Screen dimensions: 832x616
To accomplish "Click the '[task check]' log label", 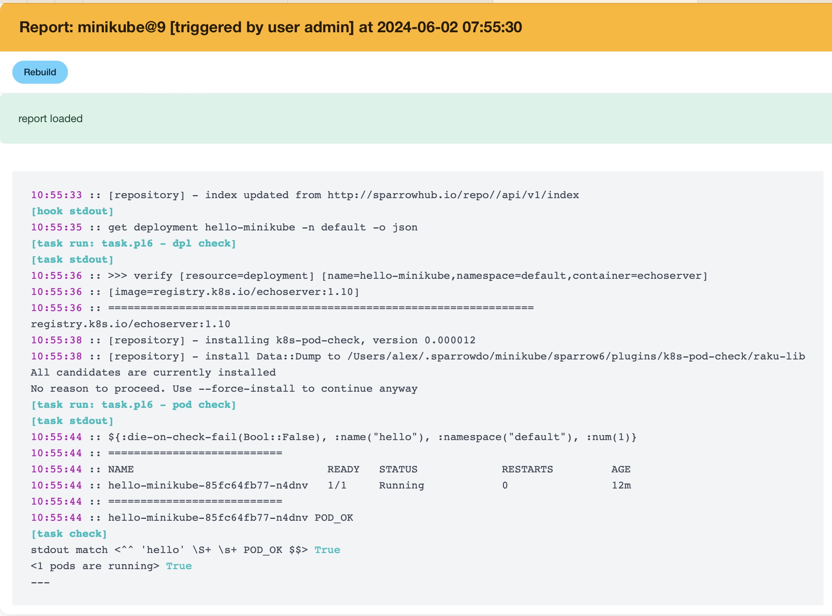I will coord(69,534).
